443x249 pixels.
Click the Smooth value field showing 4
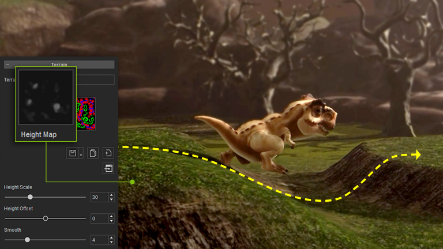coord(98,240)
